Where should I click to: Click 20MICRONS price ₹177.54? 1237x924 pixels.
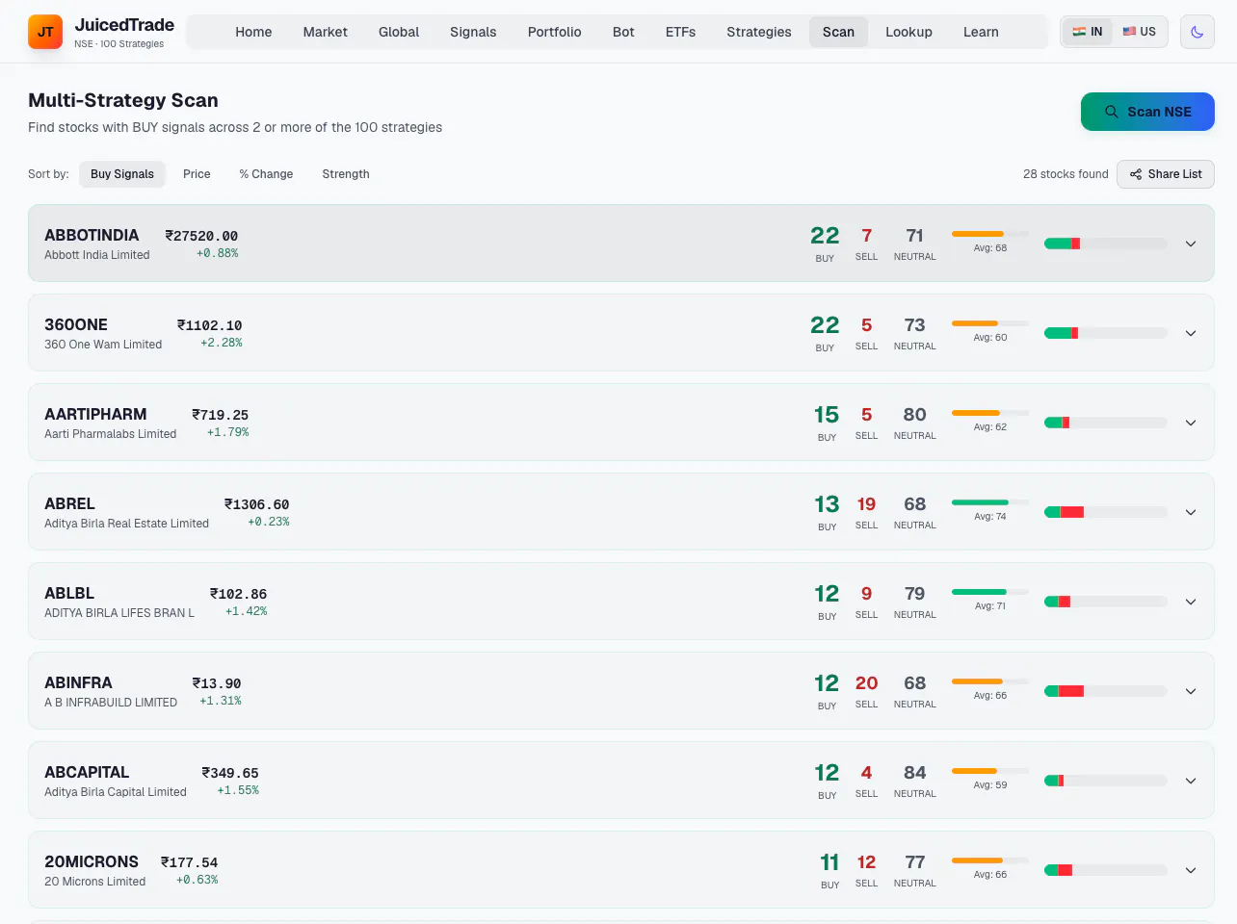coord(190,862)
